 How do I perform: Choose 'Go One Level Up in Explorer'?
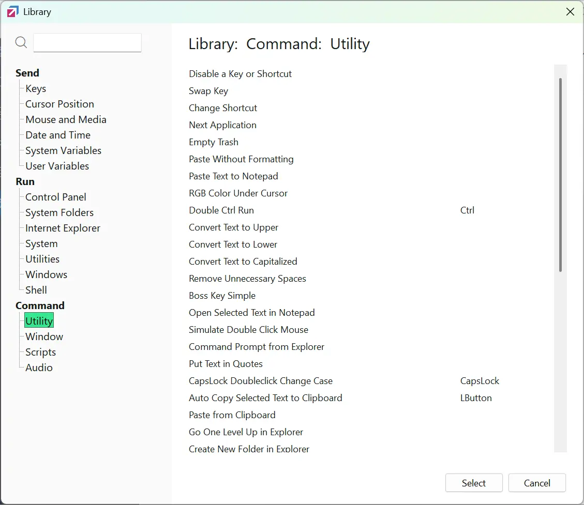point(246,433)
